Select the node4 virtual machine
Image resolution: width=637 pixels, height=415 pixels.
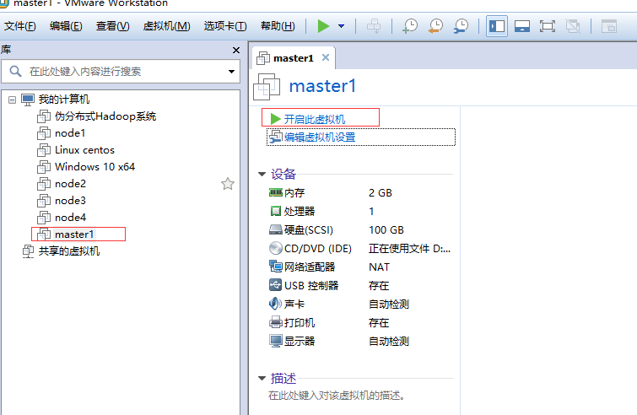[70, 218]
